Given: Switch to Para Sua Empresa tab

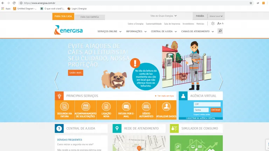Looking at the screenshot, I should [x=90, y=17].
